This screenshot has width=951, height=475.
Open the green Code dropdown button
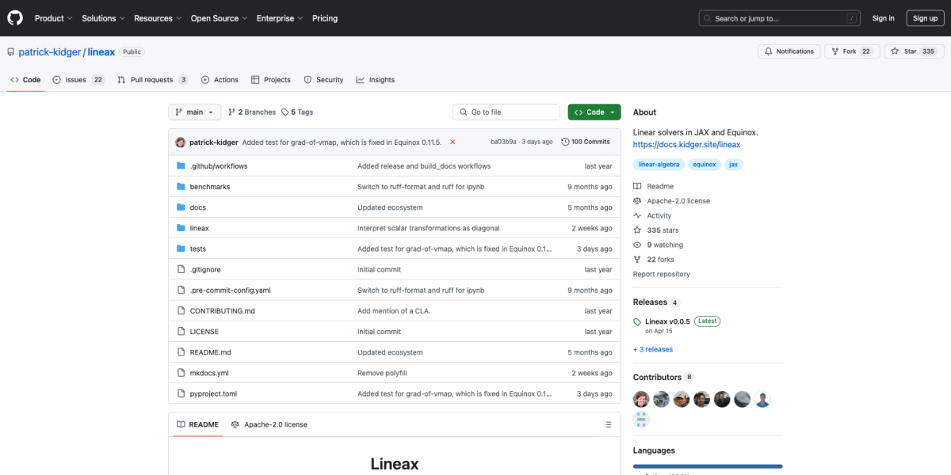pyautogui.click(x=594, y=112)
